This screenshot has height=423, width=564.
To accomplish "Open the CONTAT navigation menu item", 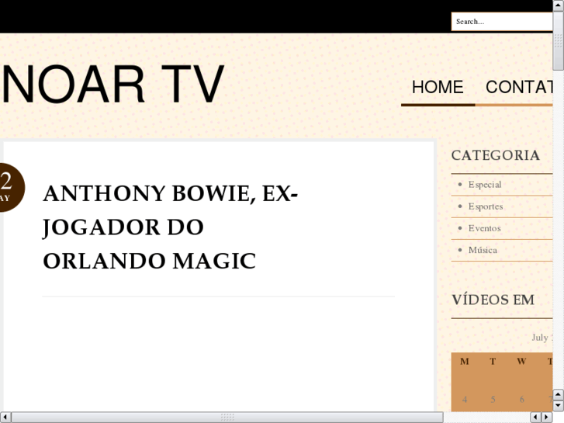I will coord(519,87).
